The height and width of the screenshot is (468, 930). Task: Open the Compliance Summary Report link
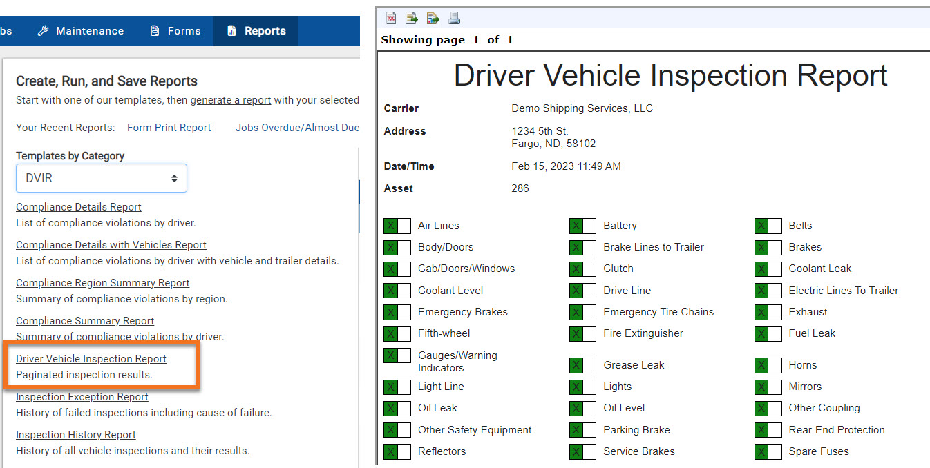[85, 321]
